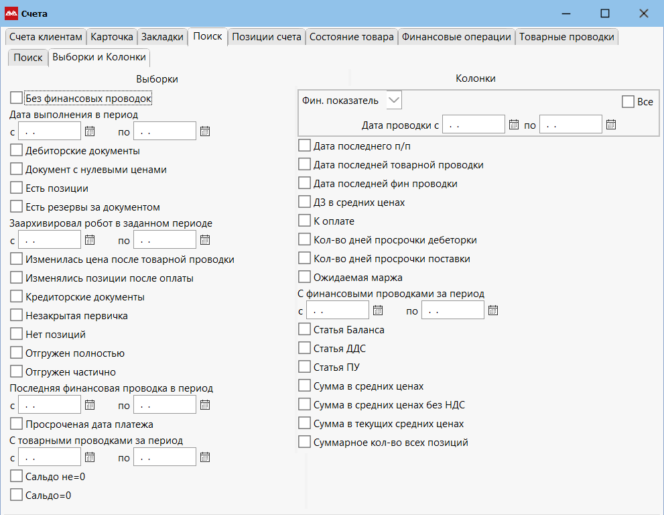
Task: Open calendar for Дата выполнения start date
Action: pos(90,131)
